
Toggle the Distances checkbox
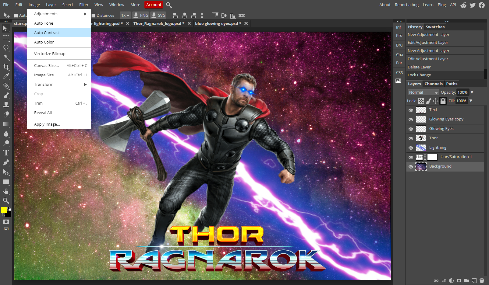94,16
